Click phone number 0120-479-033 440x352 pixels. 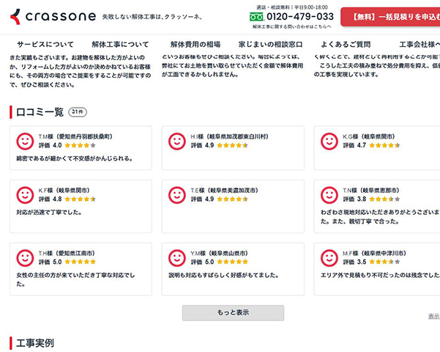point(300,17)
